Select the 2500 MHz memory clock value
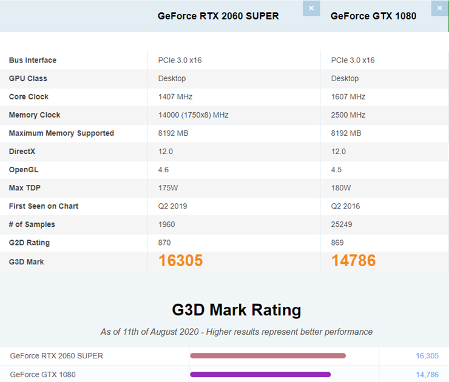This screenshot has height=382, width=449. point(348,115)
